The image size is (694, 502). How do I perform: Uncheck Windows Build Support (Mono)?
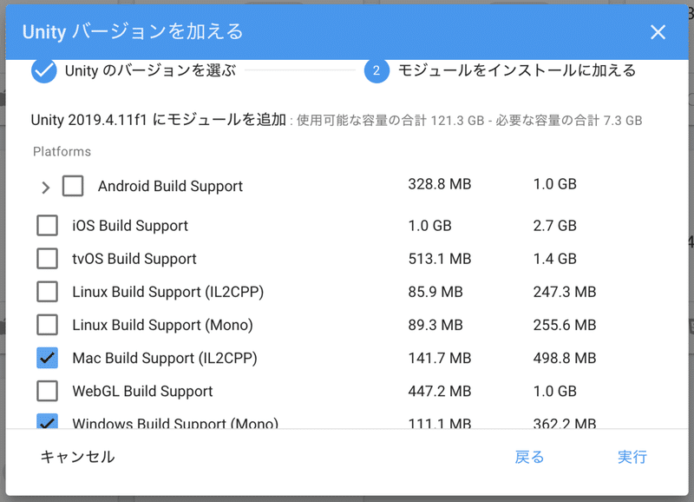[47, 422]
